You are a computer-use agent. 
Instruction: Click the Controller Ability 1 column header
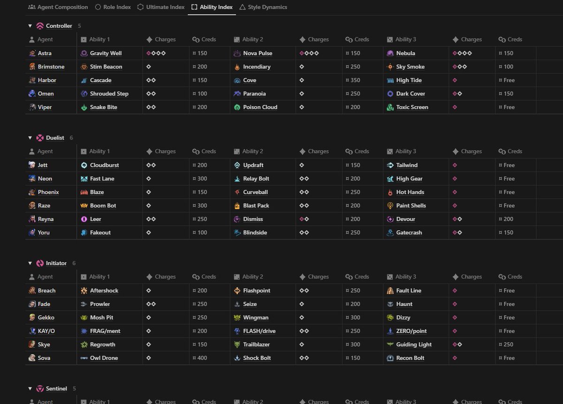click(110, 39)
